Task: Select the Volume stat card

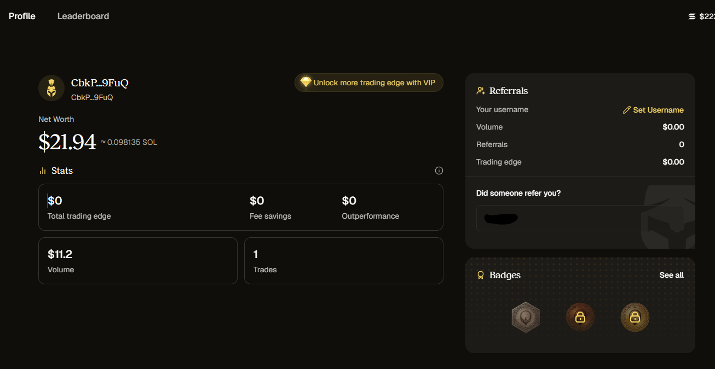Action: (x=137, y=261)
